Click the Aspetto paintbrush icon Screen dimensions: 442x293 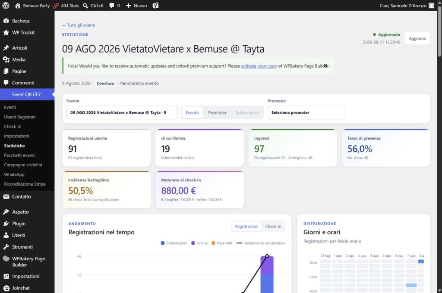[x=6, y=212]
